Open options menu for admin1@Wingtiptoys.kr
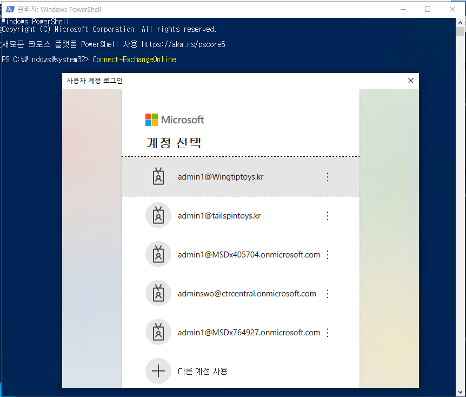 (x=328, y=177)
